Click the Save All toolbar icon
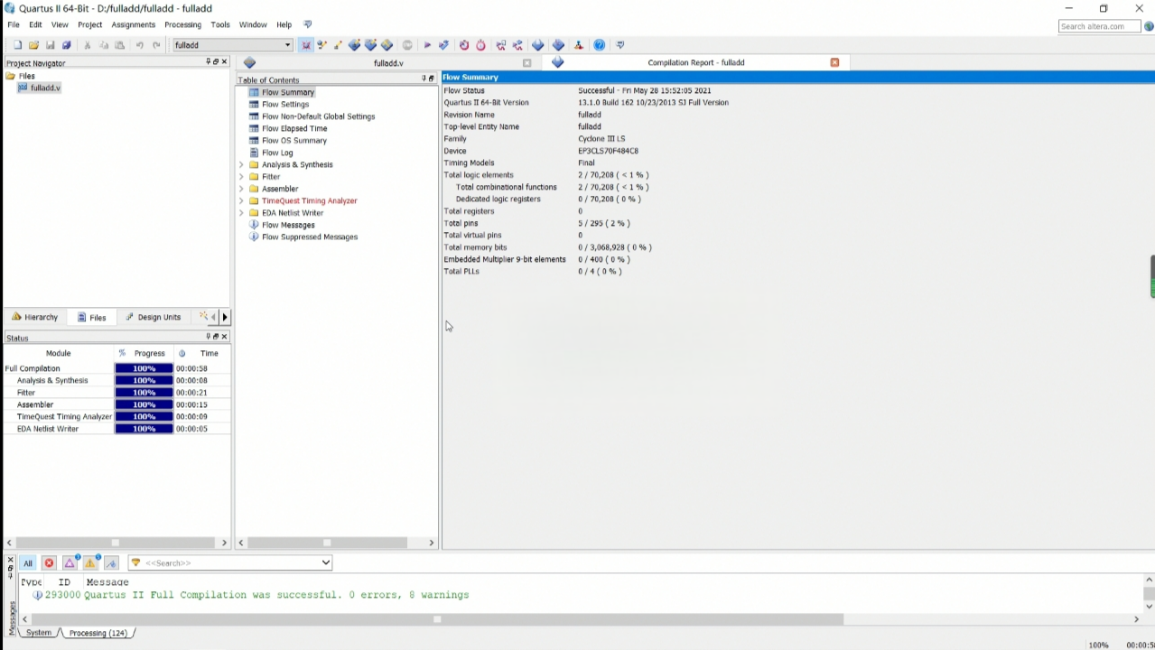1155x650 pixels. click(x=66, y=45)
